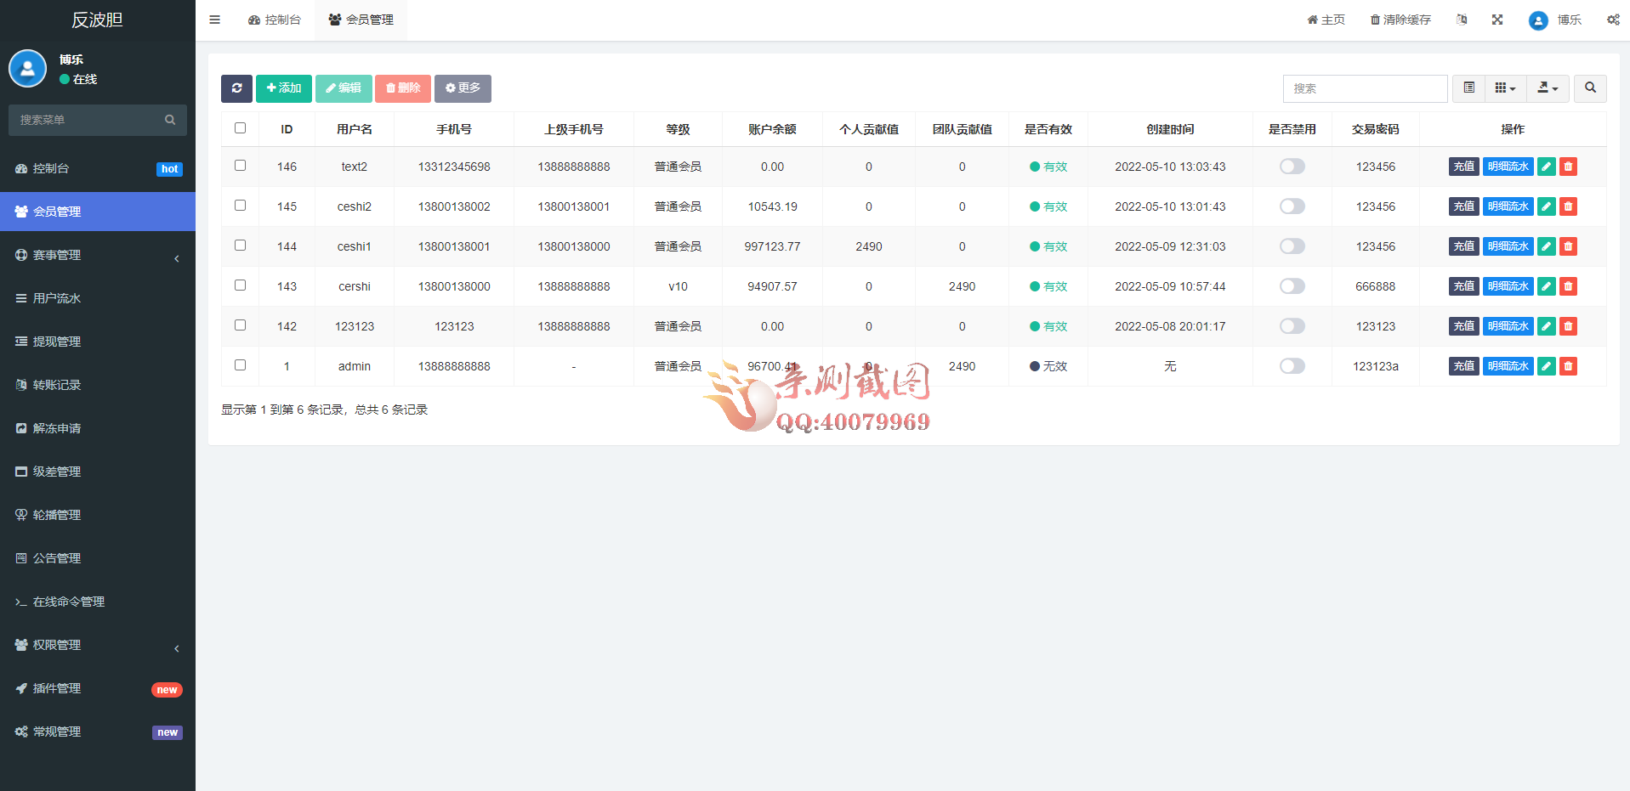Slide the 是否禁用 toggle for text2
Viewport: 1630px width, 791px height.
point(1292,167)
